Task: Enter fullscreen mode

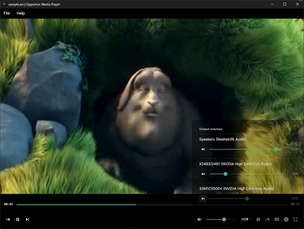Action: click(296, 219)
